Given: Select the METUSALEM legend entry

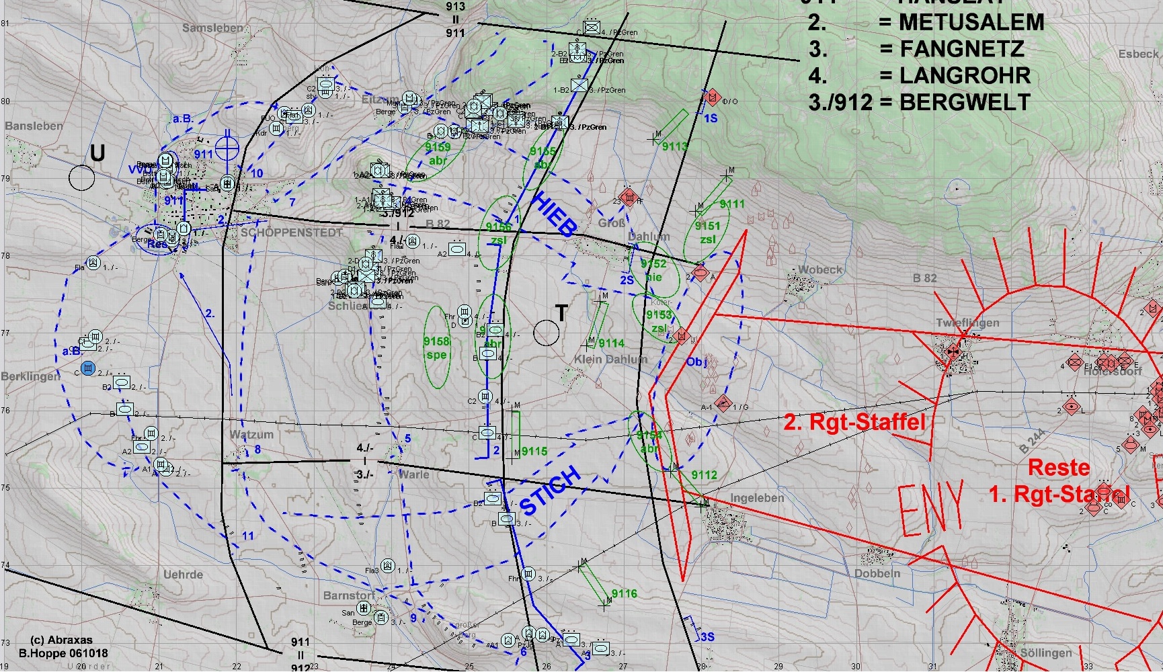Looking at the screenshot, I should click(971, 22).
